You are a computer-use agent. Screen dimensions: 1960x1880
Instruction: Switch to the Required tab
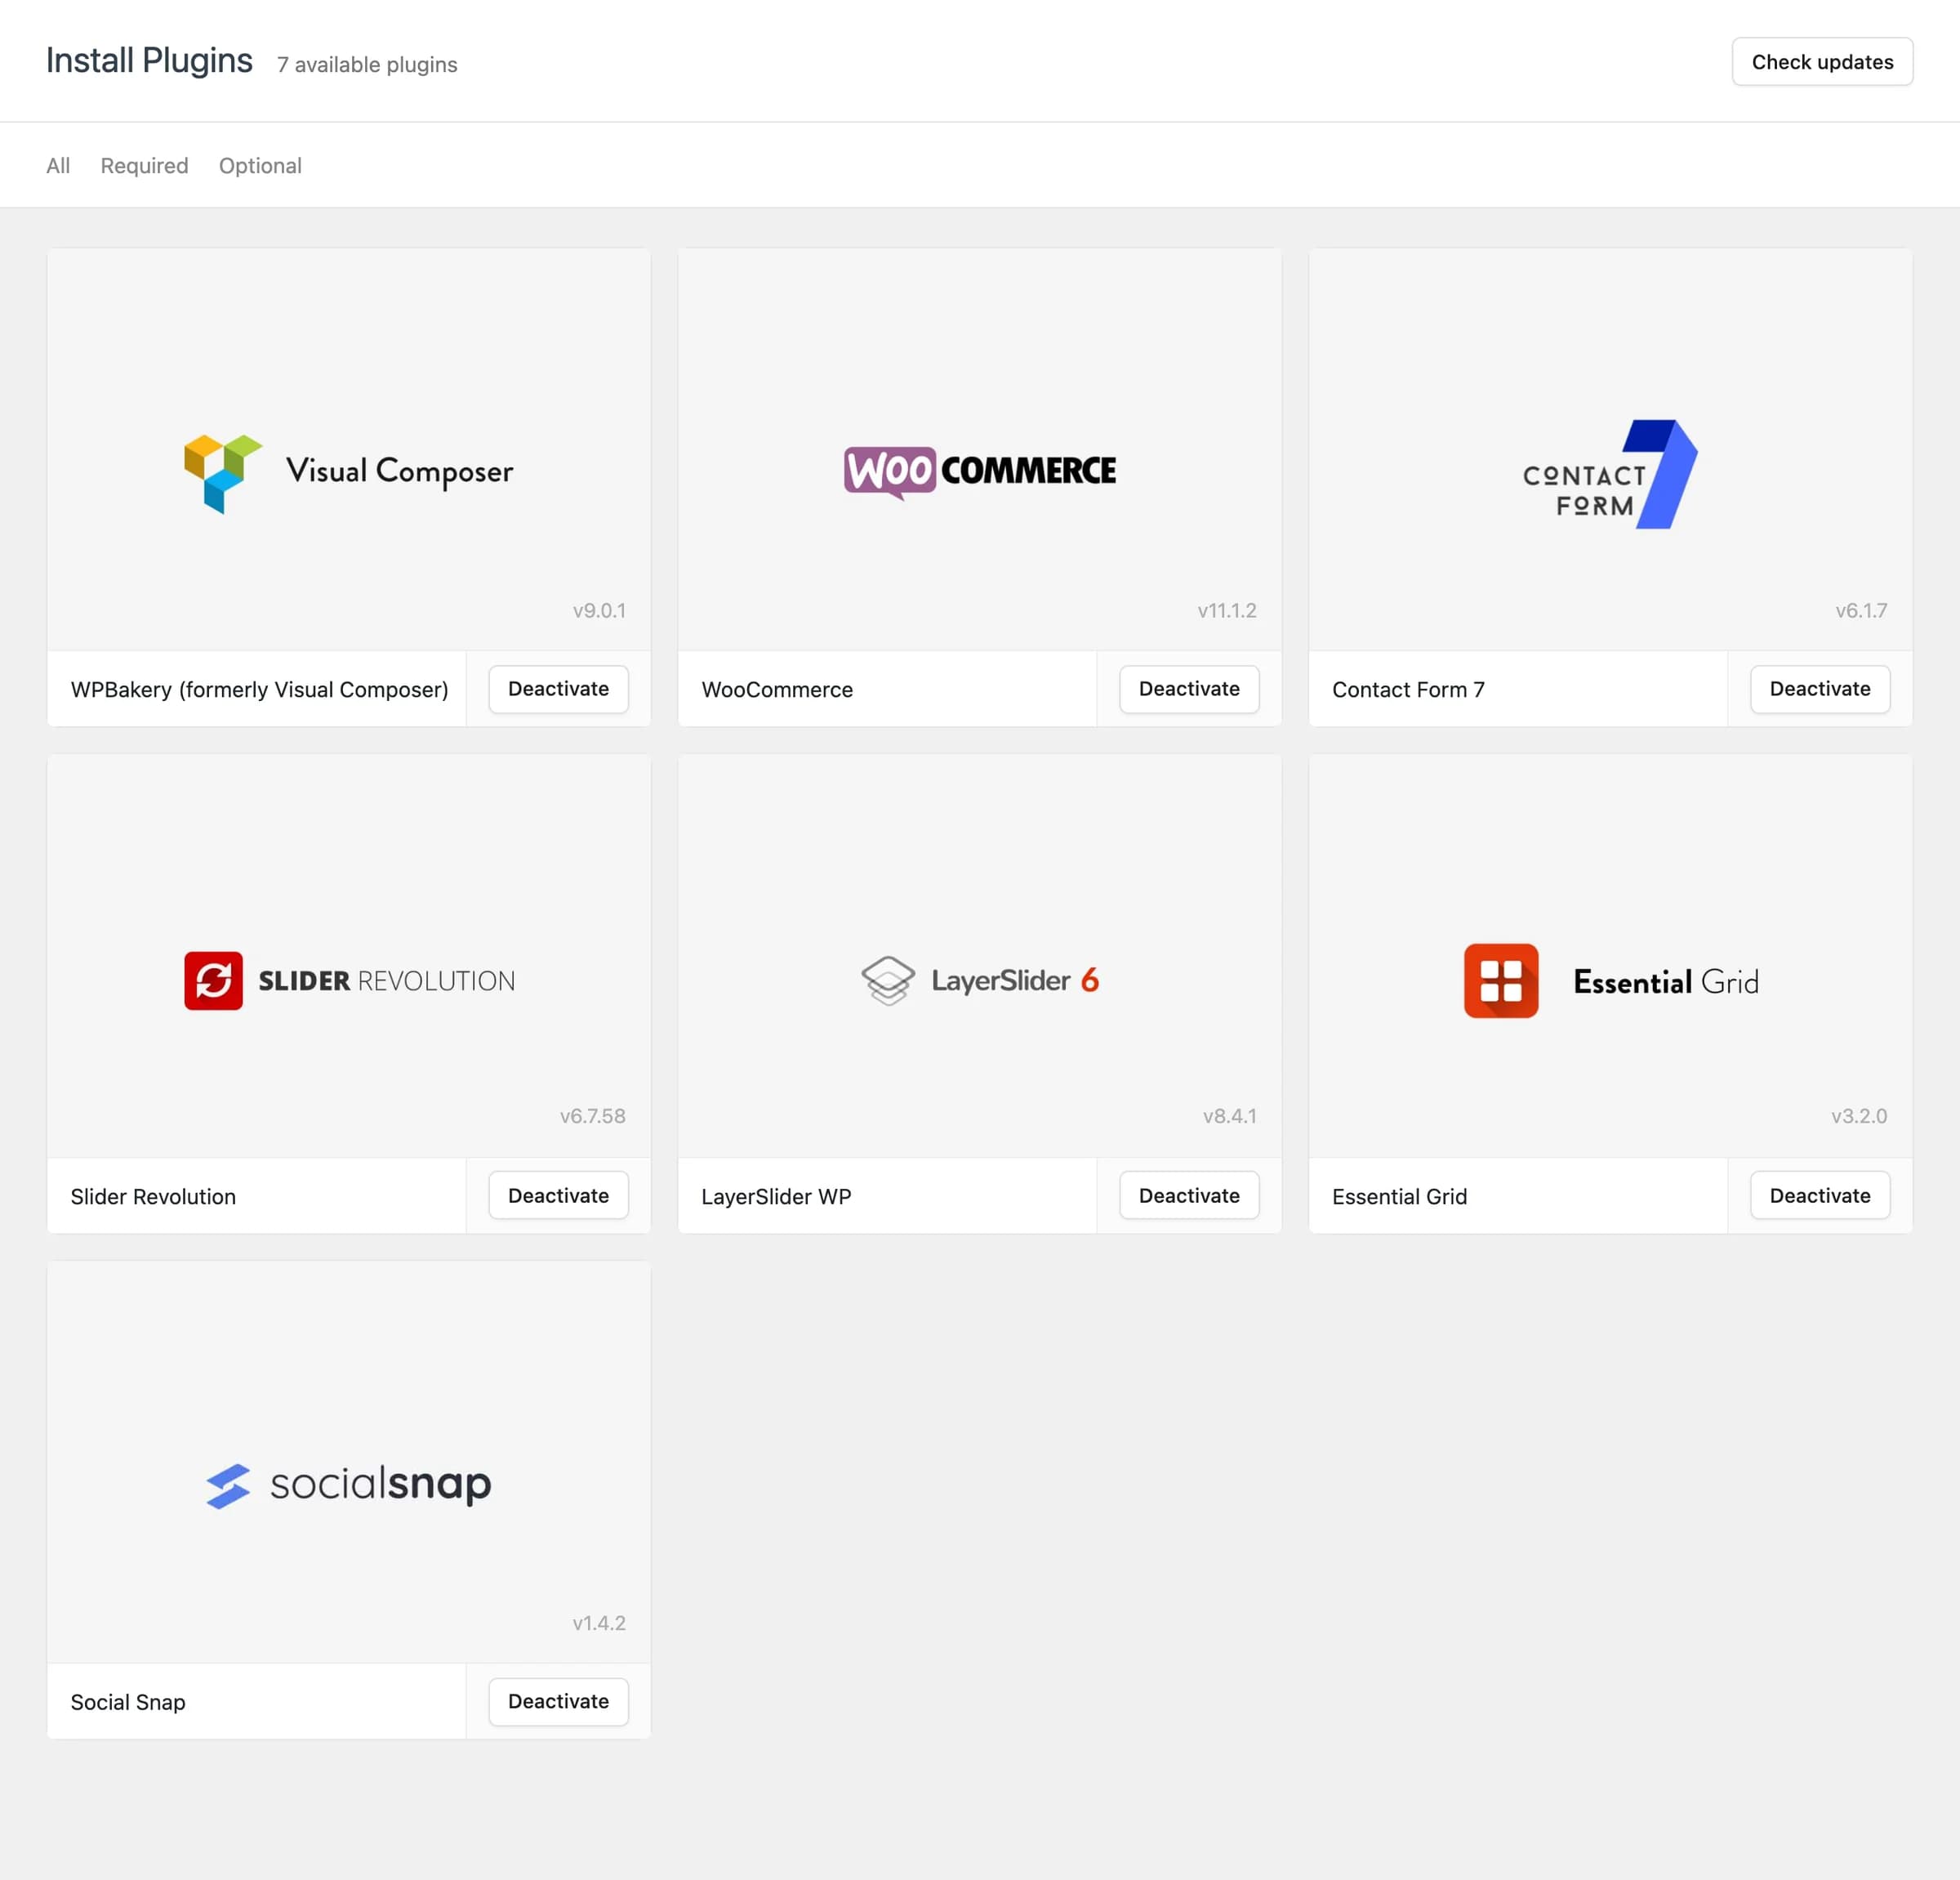[x=144, y=165]
